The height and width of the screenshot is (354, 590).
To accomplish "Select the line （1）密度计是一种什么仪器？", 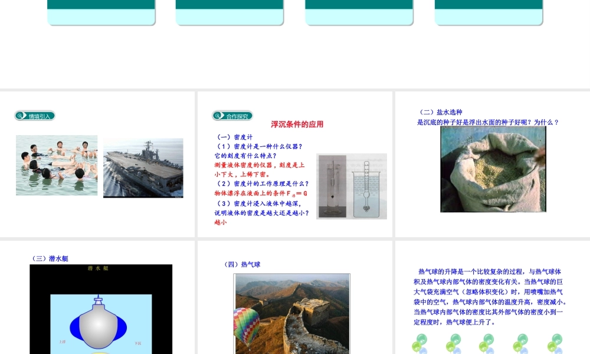I will click(x=259, y=147).
